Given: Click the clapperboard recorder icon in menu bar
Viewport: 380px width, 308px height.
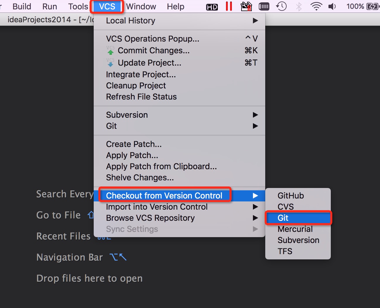Looking at the screenshot, I should tap(246, 6).
